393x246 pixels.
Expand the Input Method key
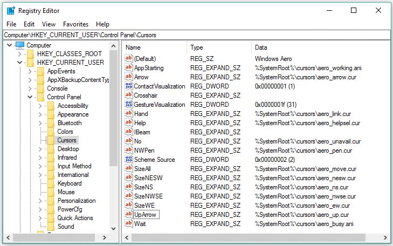[40, 166]
